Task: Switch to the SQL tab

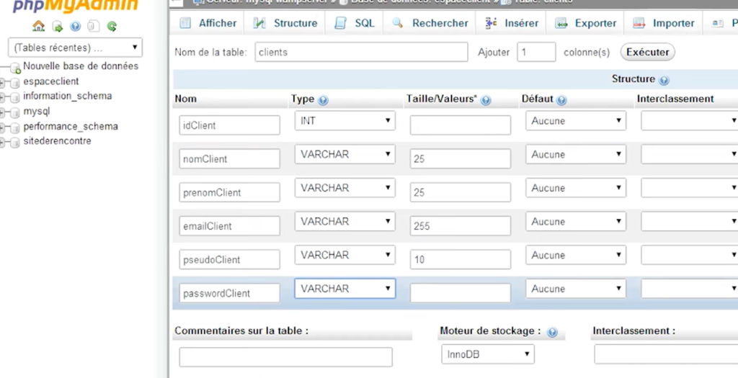Action: 355,23
